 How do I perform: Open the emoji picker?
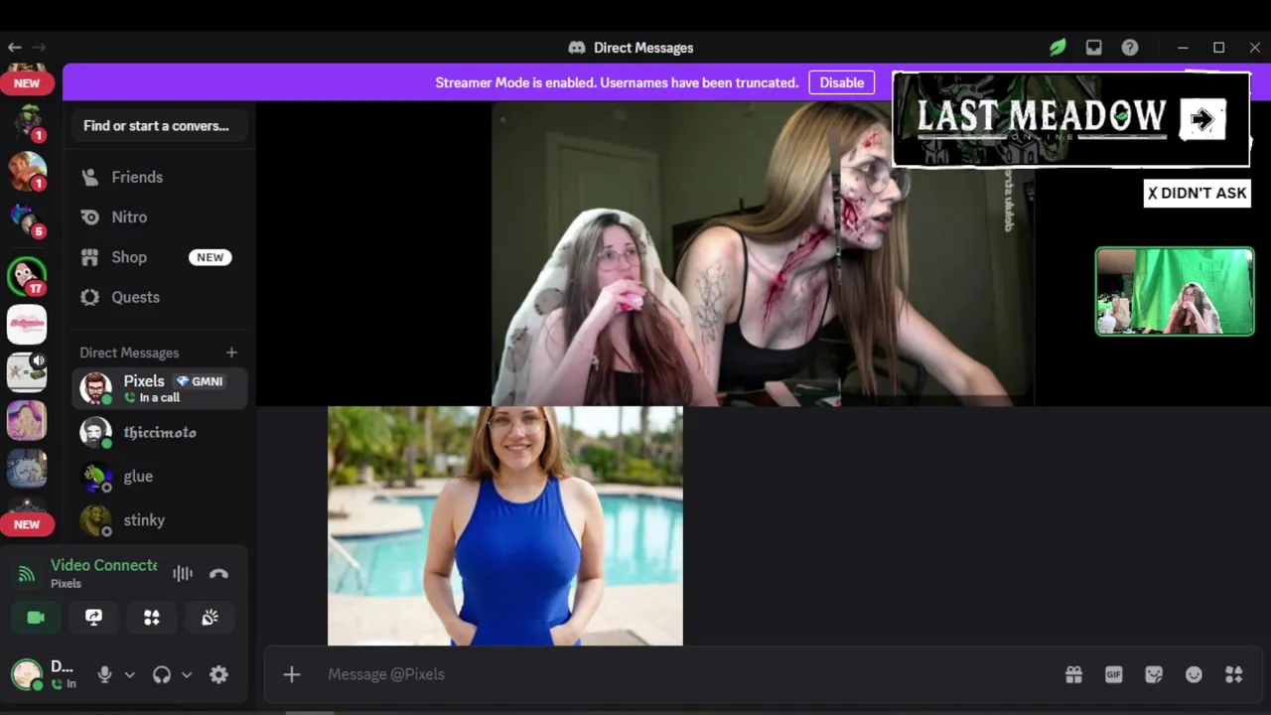coord(1194,674)
